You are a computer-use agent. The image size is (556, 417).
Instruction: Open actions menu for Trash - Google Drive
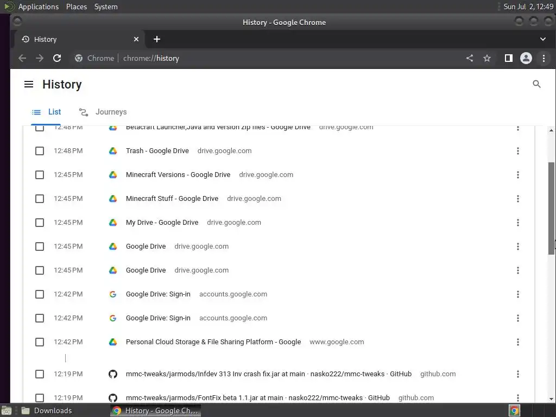(517, 151)
